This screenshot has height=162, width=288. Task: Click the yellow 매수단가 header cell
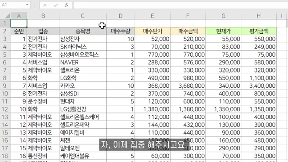153,31
